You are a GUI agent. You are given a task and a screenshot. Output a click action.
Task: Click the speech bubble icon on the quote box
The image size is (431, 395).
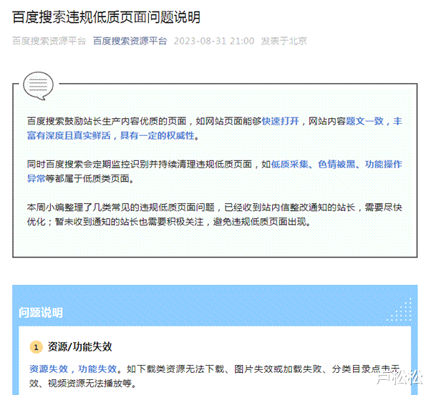click(x=38, y=85)
